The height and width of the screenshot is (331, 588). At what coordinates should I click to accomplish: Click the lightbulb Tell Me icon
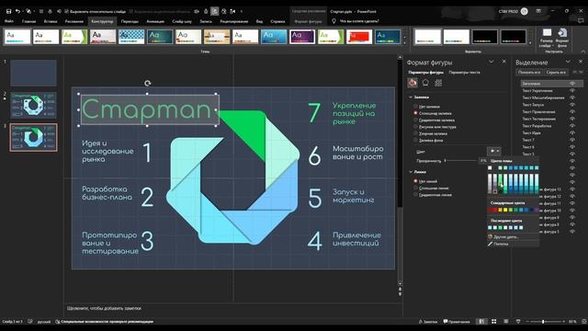[334, 21]
